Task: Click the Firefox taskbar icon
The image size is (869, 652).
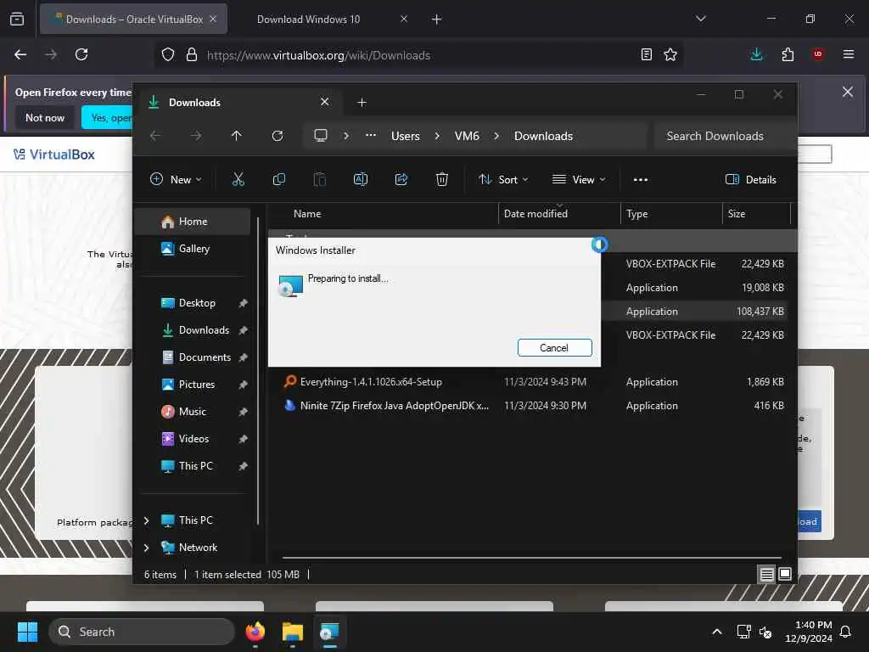Action: pyautogui.click(x=255, y=632)
